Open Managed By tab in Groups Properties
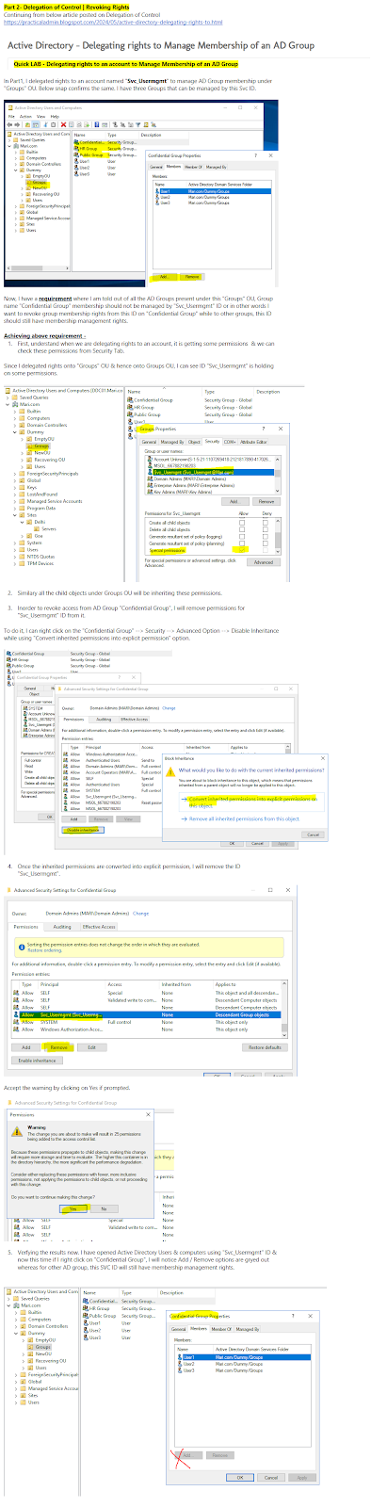The height and width of the screenshot is (1507, 371). pos(172,442)
